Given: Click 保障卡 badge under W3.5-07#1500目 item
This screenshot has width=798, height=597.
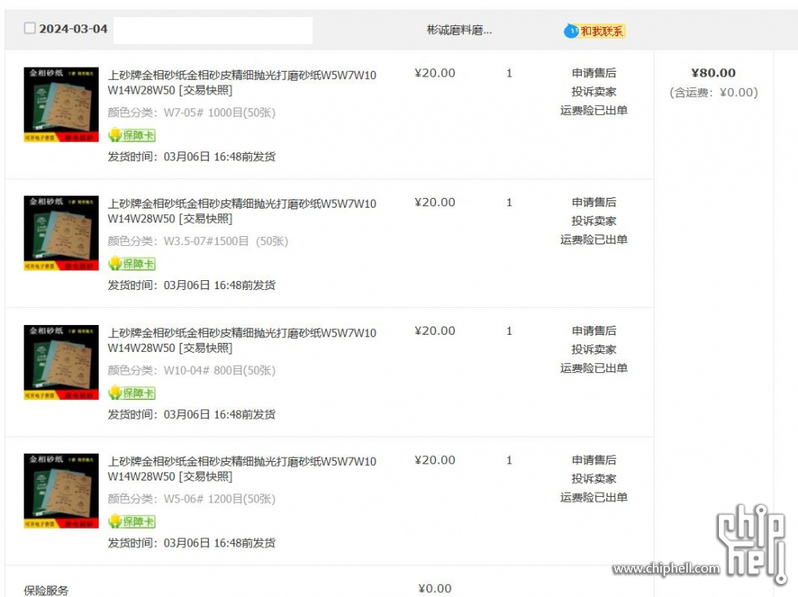Looking at the screenshot, I should pyautogui.click(x=132, y=264).
